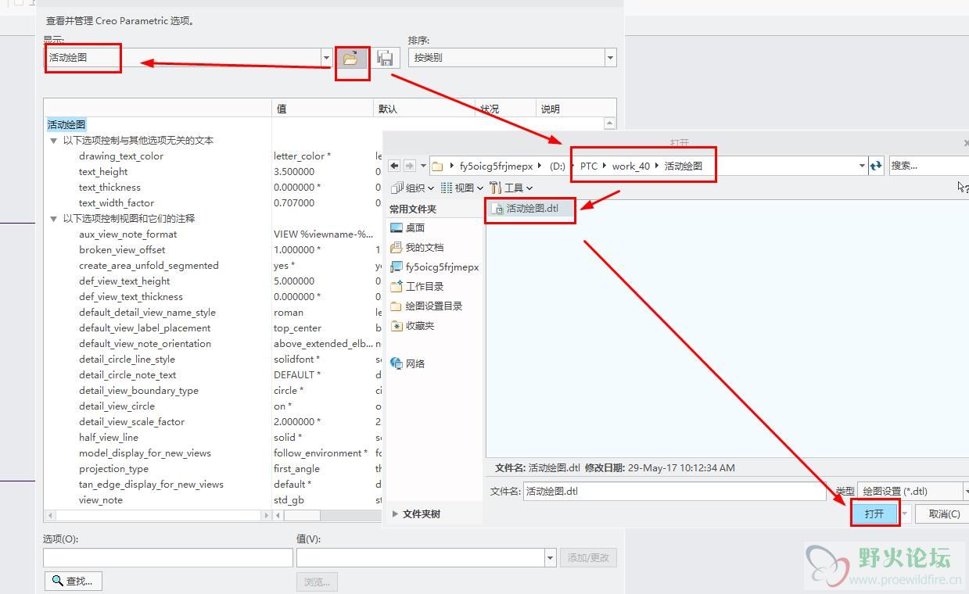Click the 取消(C) button
Screen dimensions: 969x594
[x=943, y=513]
